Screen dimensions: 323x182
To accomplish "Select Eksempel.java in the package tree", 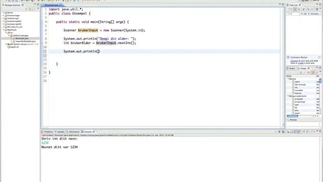I will click(x=22, y=38).
